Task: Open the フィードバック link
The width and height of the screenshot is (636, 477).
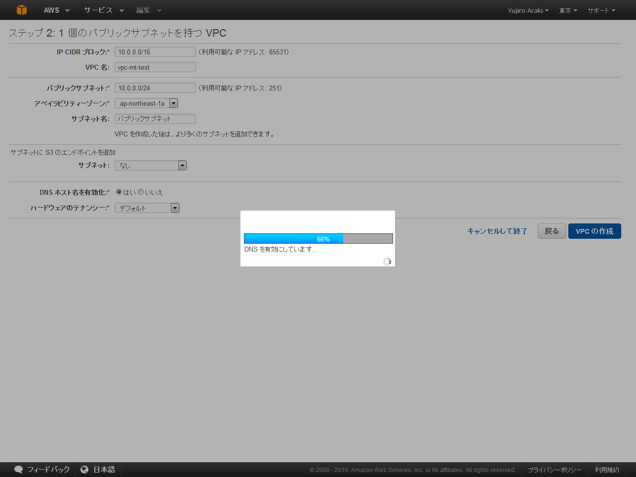Action: tap(48, 470)
